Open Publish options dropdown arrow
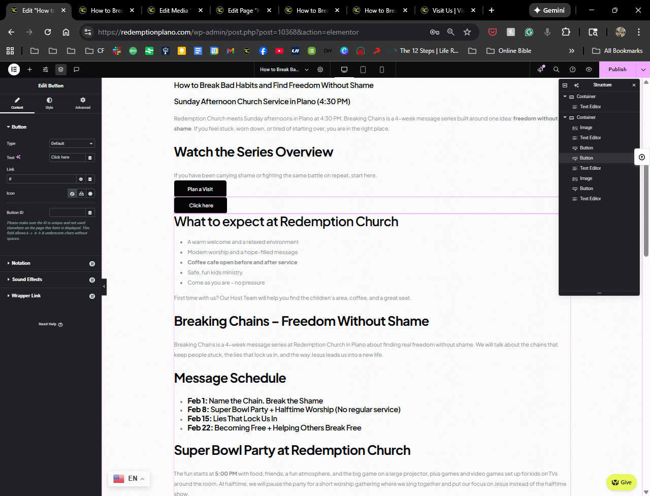 click(643, 69)
